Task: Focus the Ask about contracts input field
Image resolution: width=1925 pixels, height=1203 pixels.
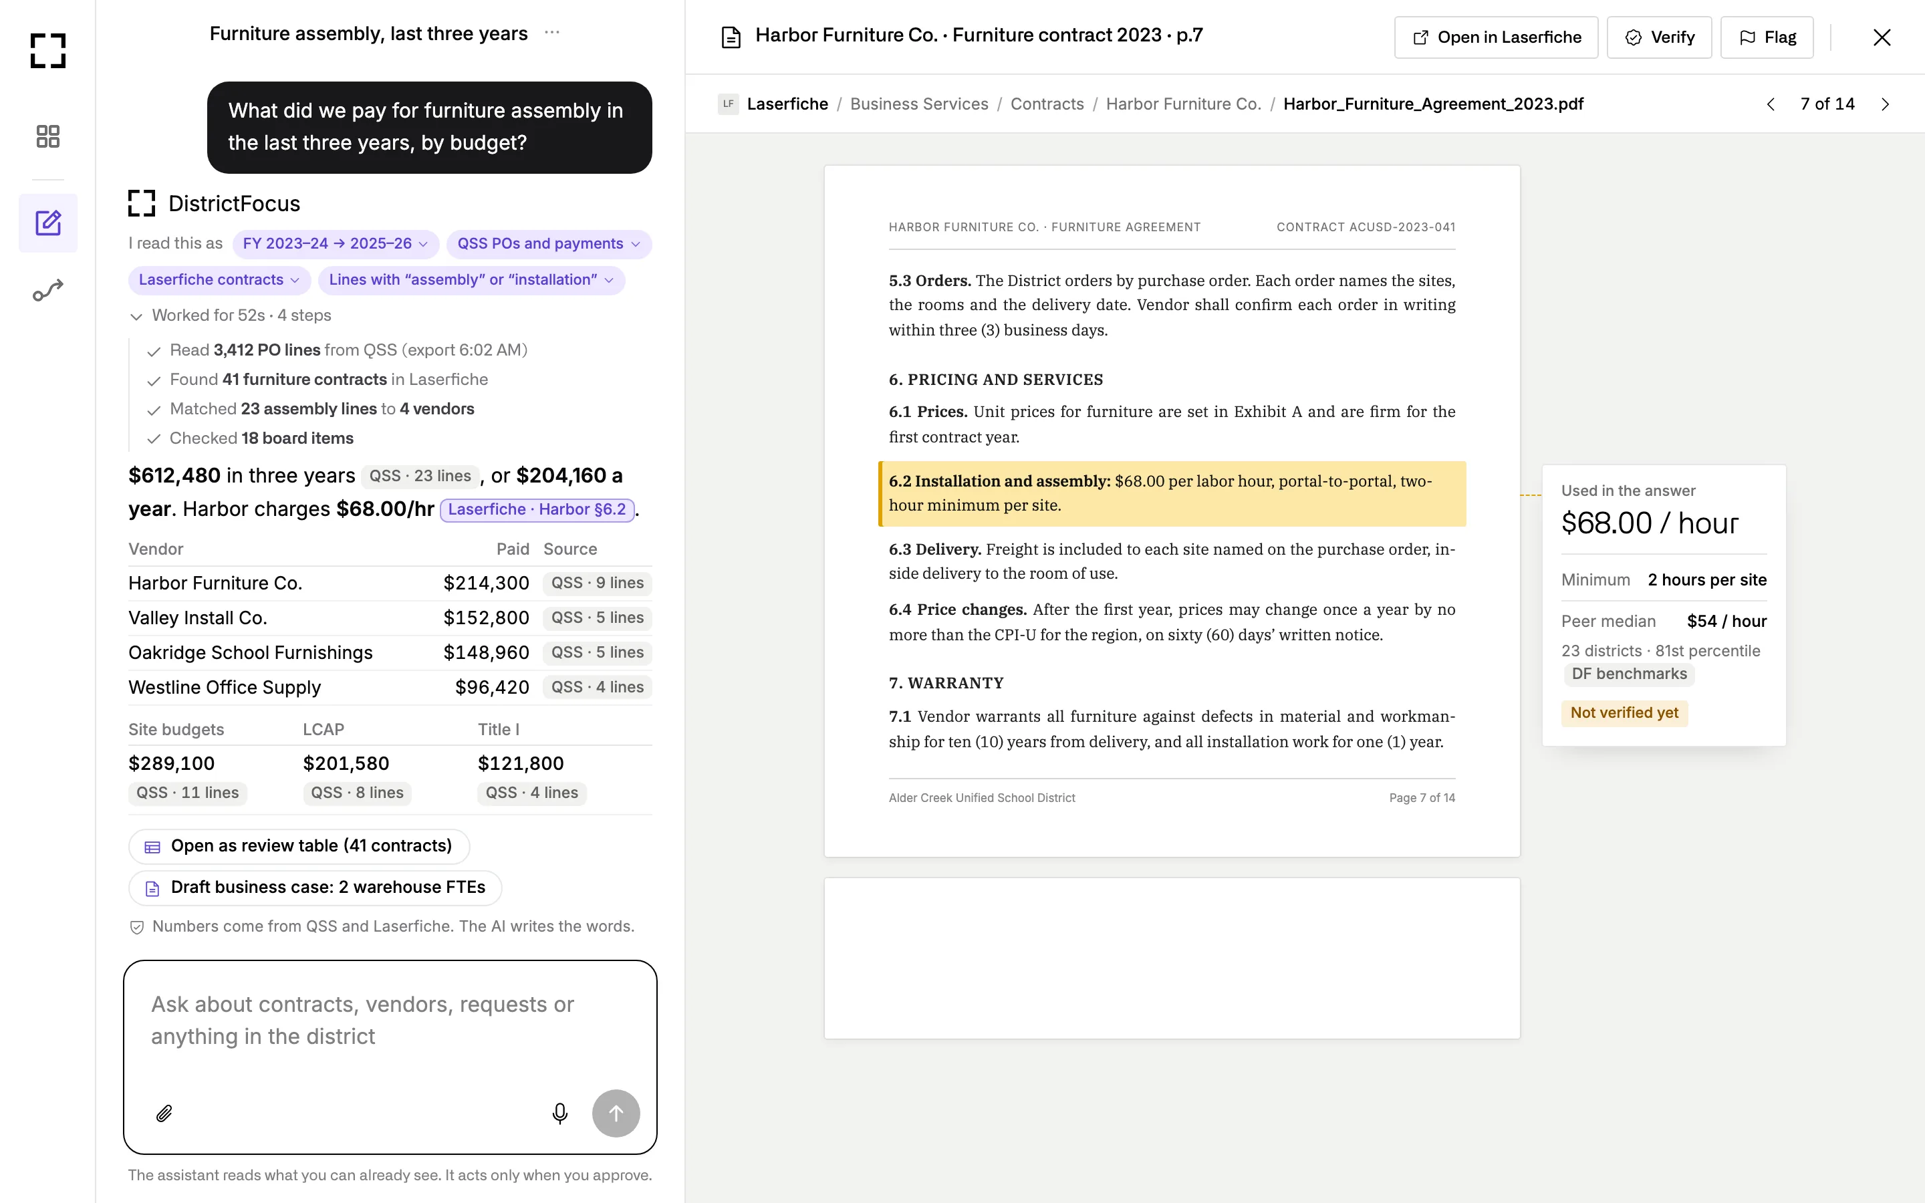Action: coord(390,1022)
